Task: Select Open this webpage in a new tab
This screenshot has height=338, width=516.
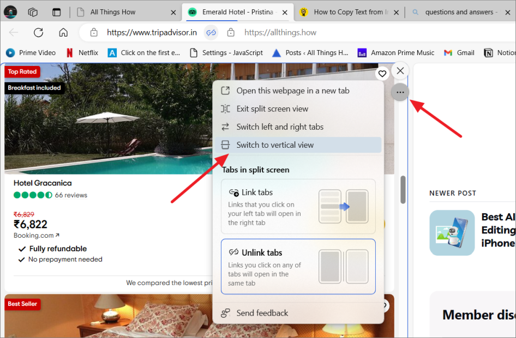Action: click(x=292, y=91)
